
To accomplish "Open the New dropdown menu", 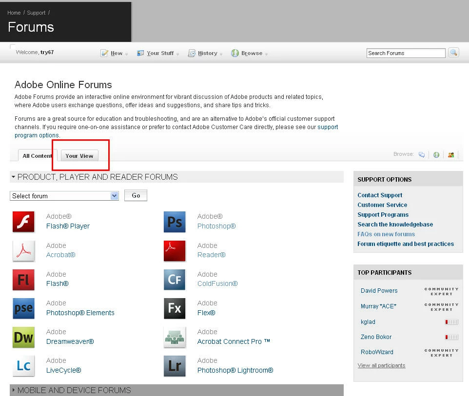I will point(117,53).
